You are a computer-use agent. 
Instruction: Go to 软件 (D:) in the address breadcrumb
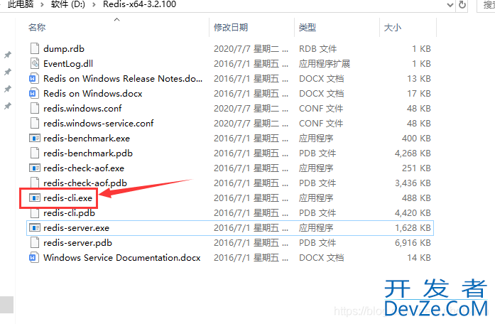click(68, 4)
